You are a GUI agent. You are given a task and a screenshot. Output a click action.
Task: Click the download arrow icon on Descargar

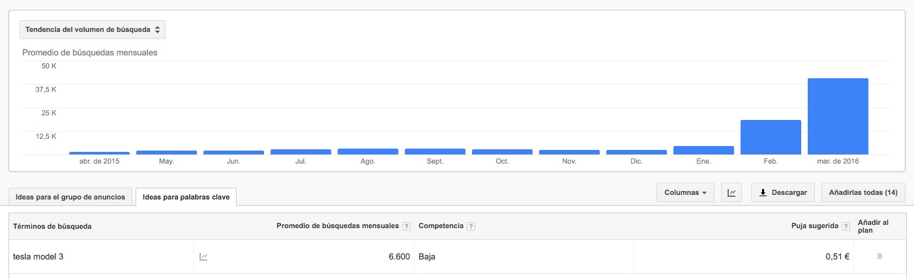763,193
